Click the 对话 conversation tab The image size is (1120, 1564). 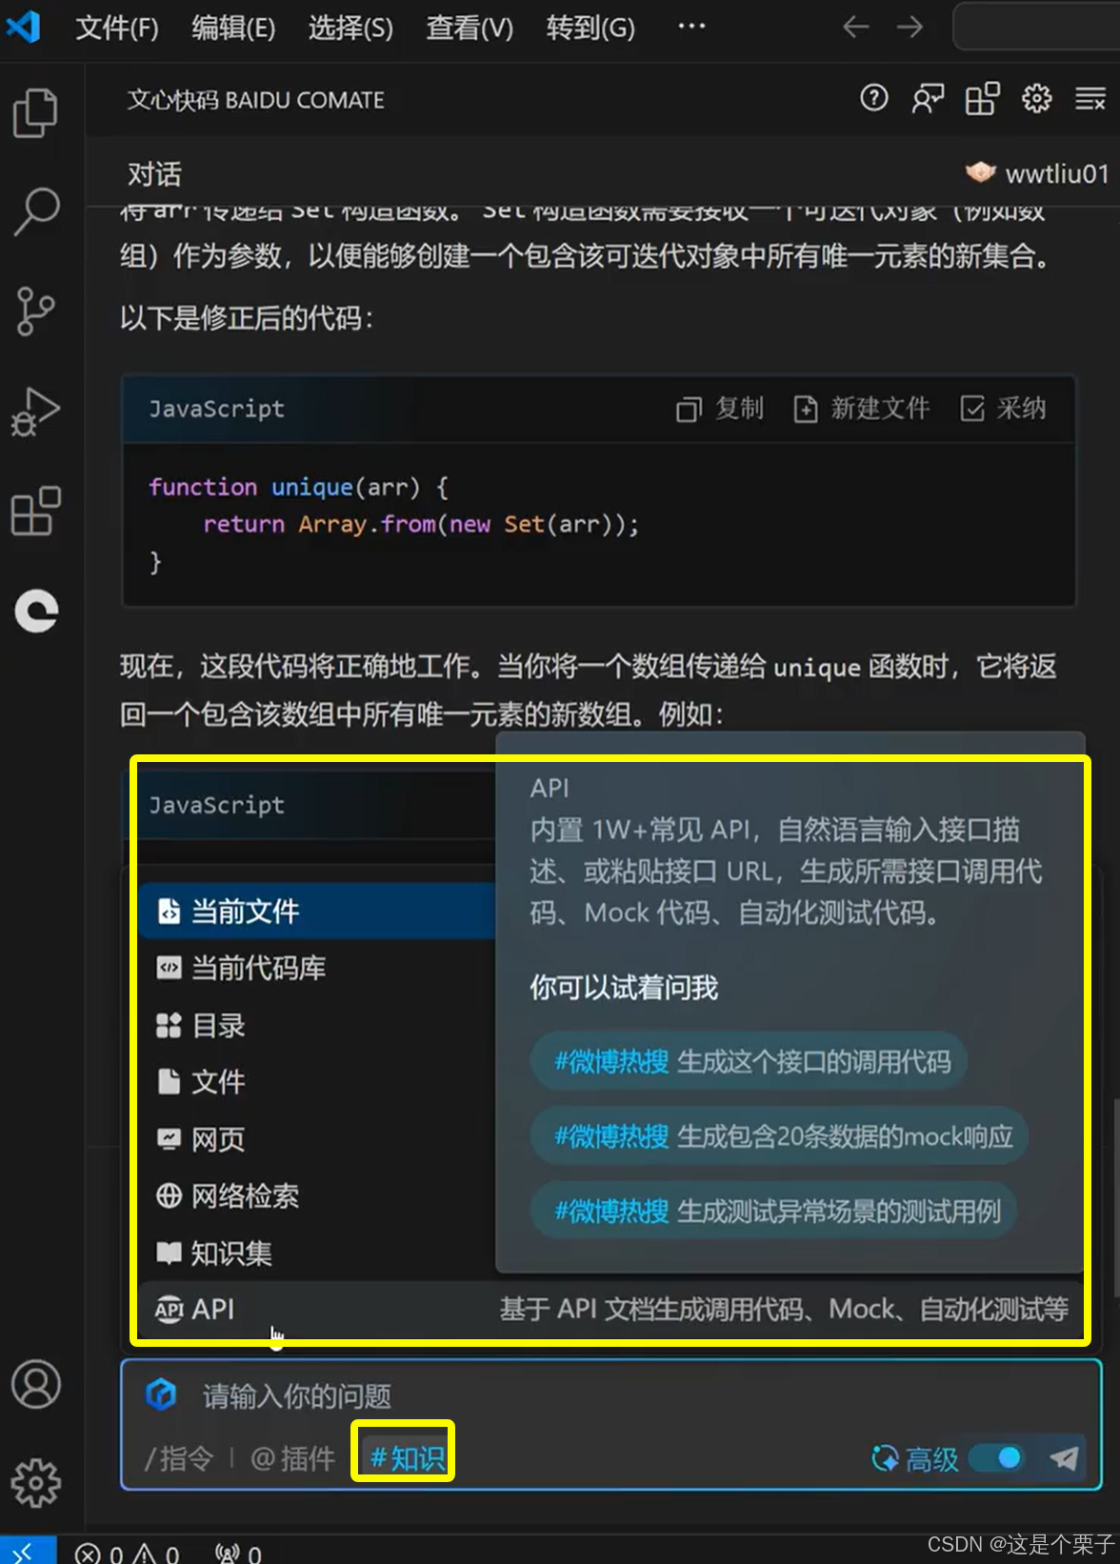(x=154, y=174)
